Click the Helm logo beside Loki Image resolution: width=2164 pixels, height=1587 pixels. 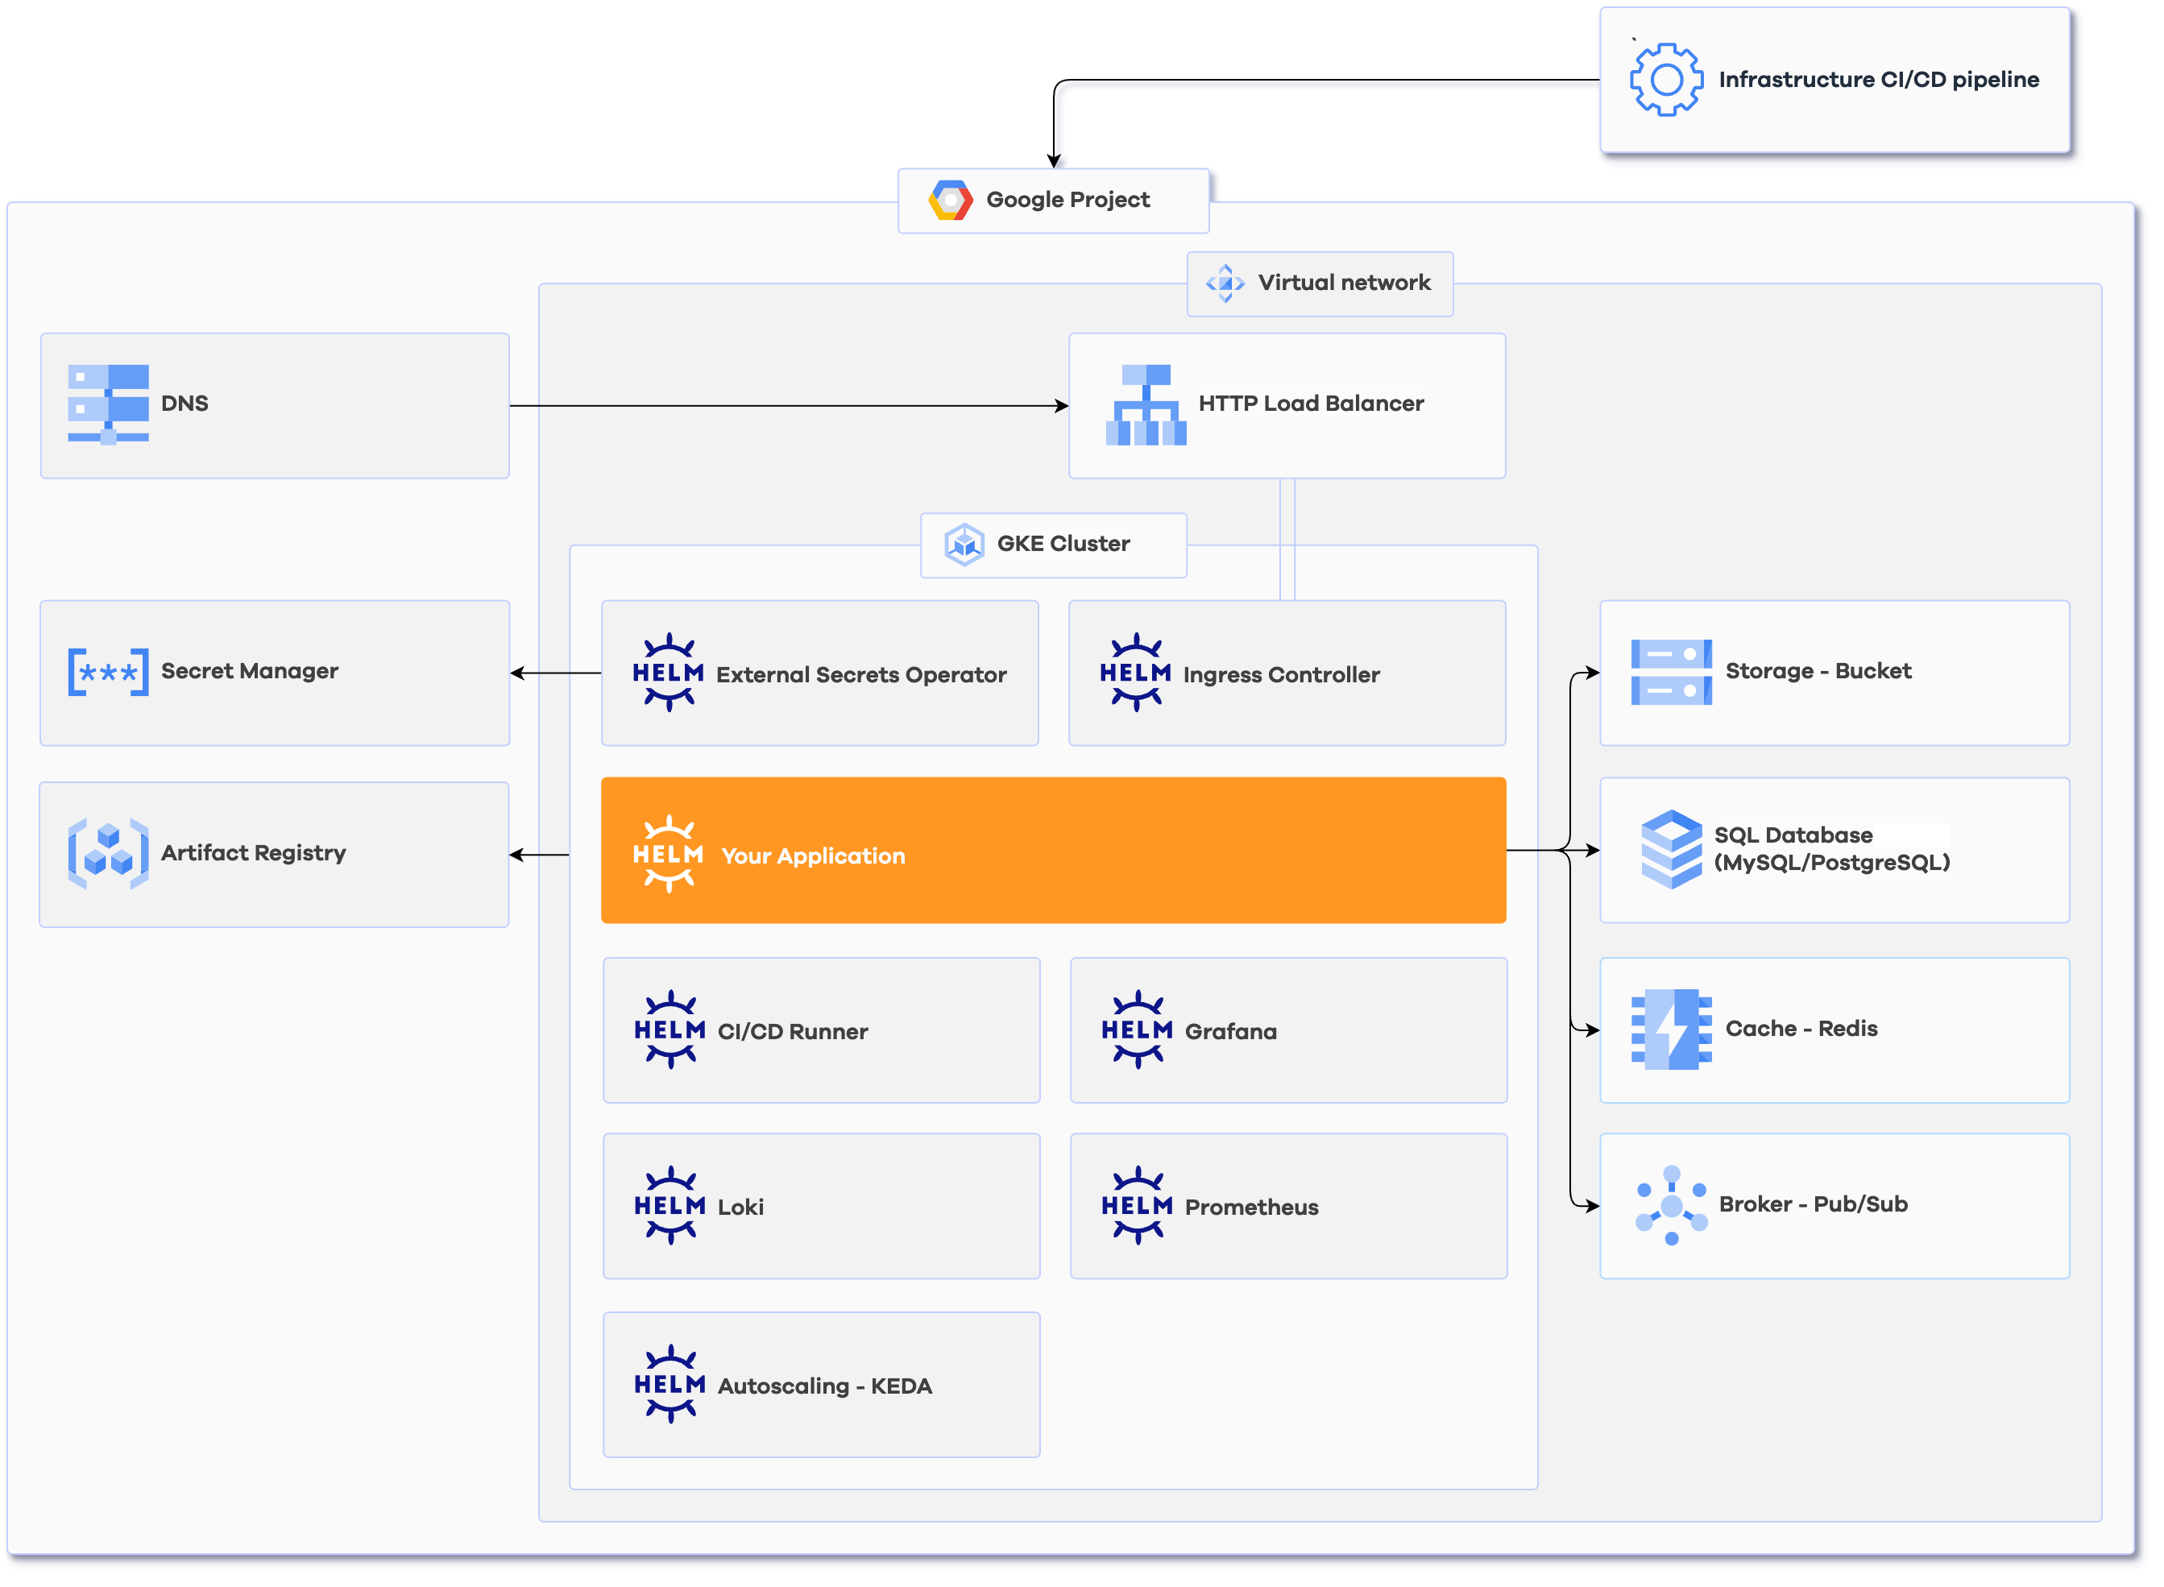(670, 1206)
